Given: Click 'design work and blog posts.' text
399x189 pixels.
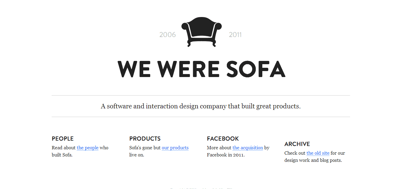Looking at the screenshot, I should coord(313,160).
